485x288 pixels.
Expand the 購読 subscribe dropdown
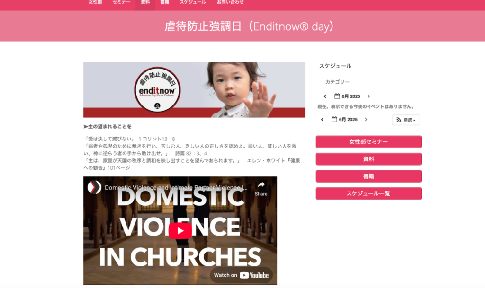406,120
